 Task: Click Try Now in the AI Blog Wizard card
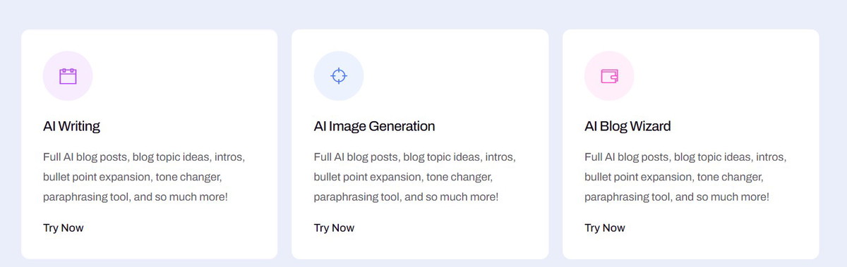tap(605, 228)
